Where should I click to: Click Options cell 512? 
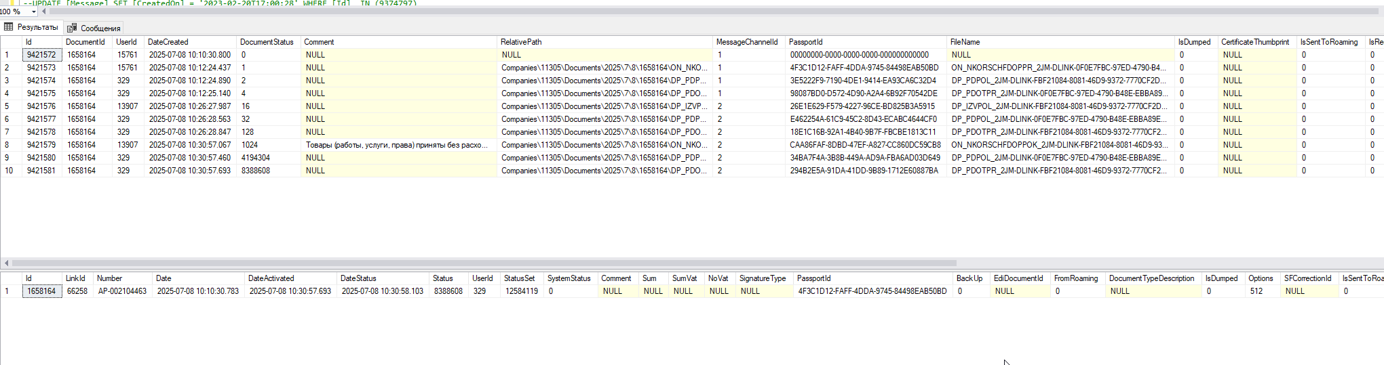[1263, 291]
